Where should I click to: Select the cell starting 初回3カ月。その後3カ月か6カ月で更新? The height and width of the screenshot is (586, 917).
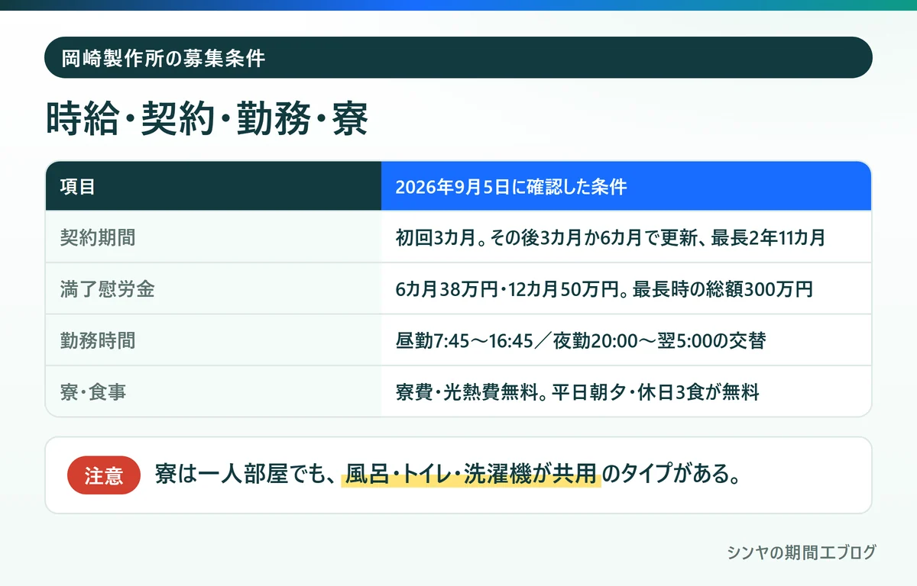pyautogui.click(x=626, y=237)
